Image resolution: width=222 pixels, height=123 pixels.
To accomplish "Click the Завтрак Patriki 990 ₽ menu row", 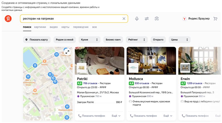I will (100, 102).
